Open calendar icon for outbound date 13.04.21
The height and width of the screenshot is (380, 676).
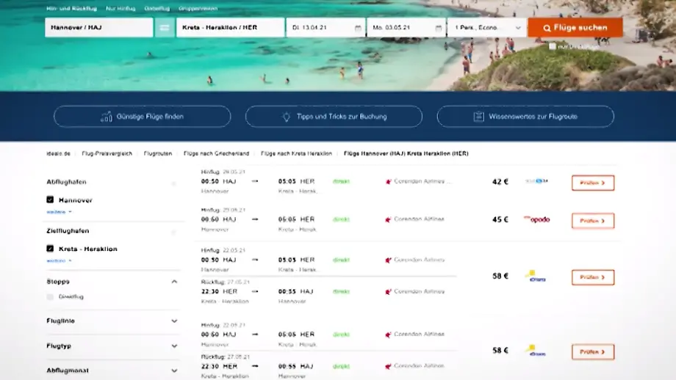click(x=358, y=28)
